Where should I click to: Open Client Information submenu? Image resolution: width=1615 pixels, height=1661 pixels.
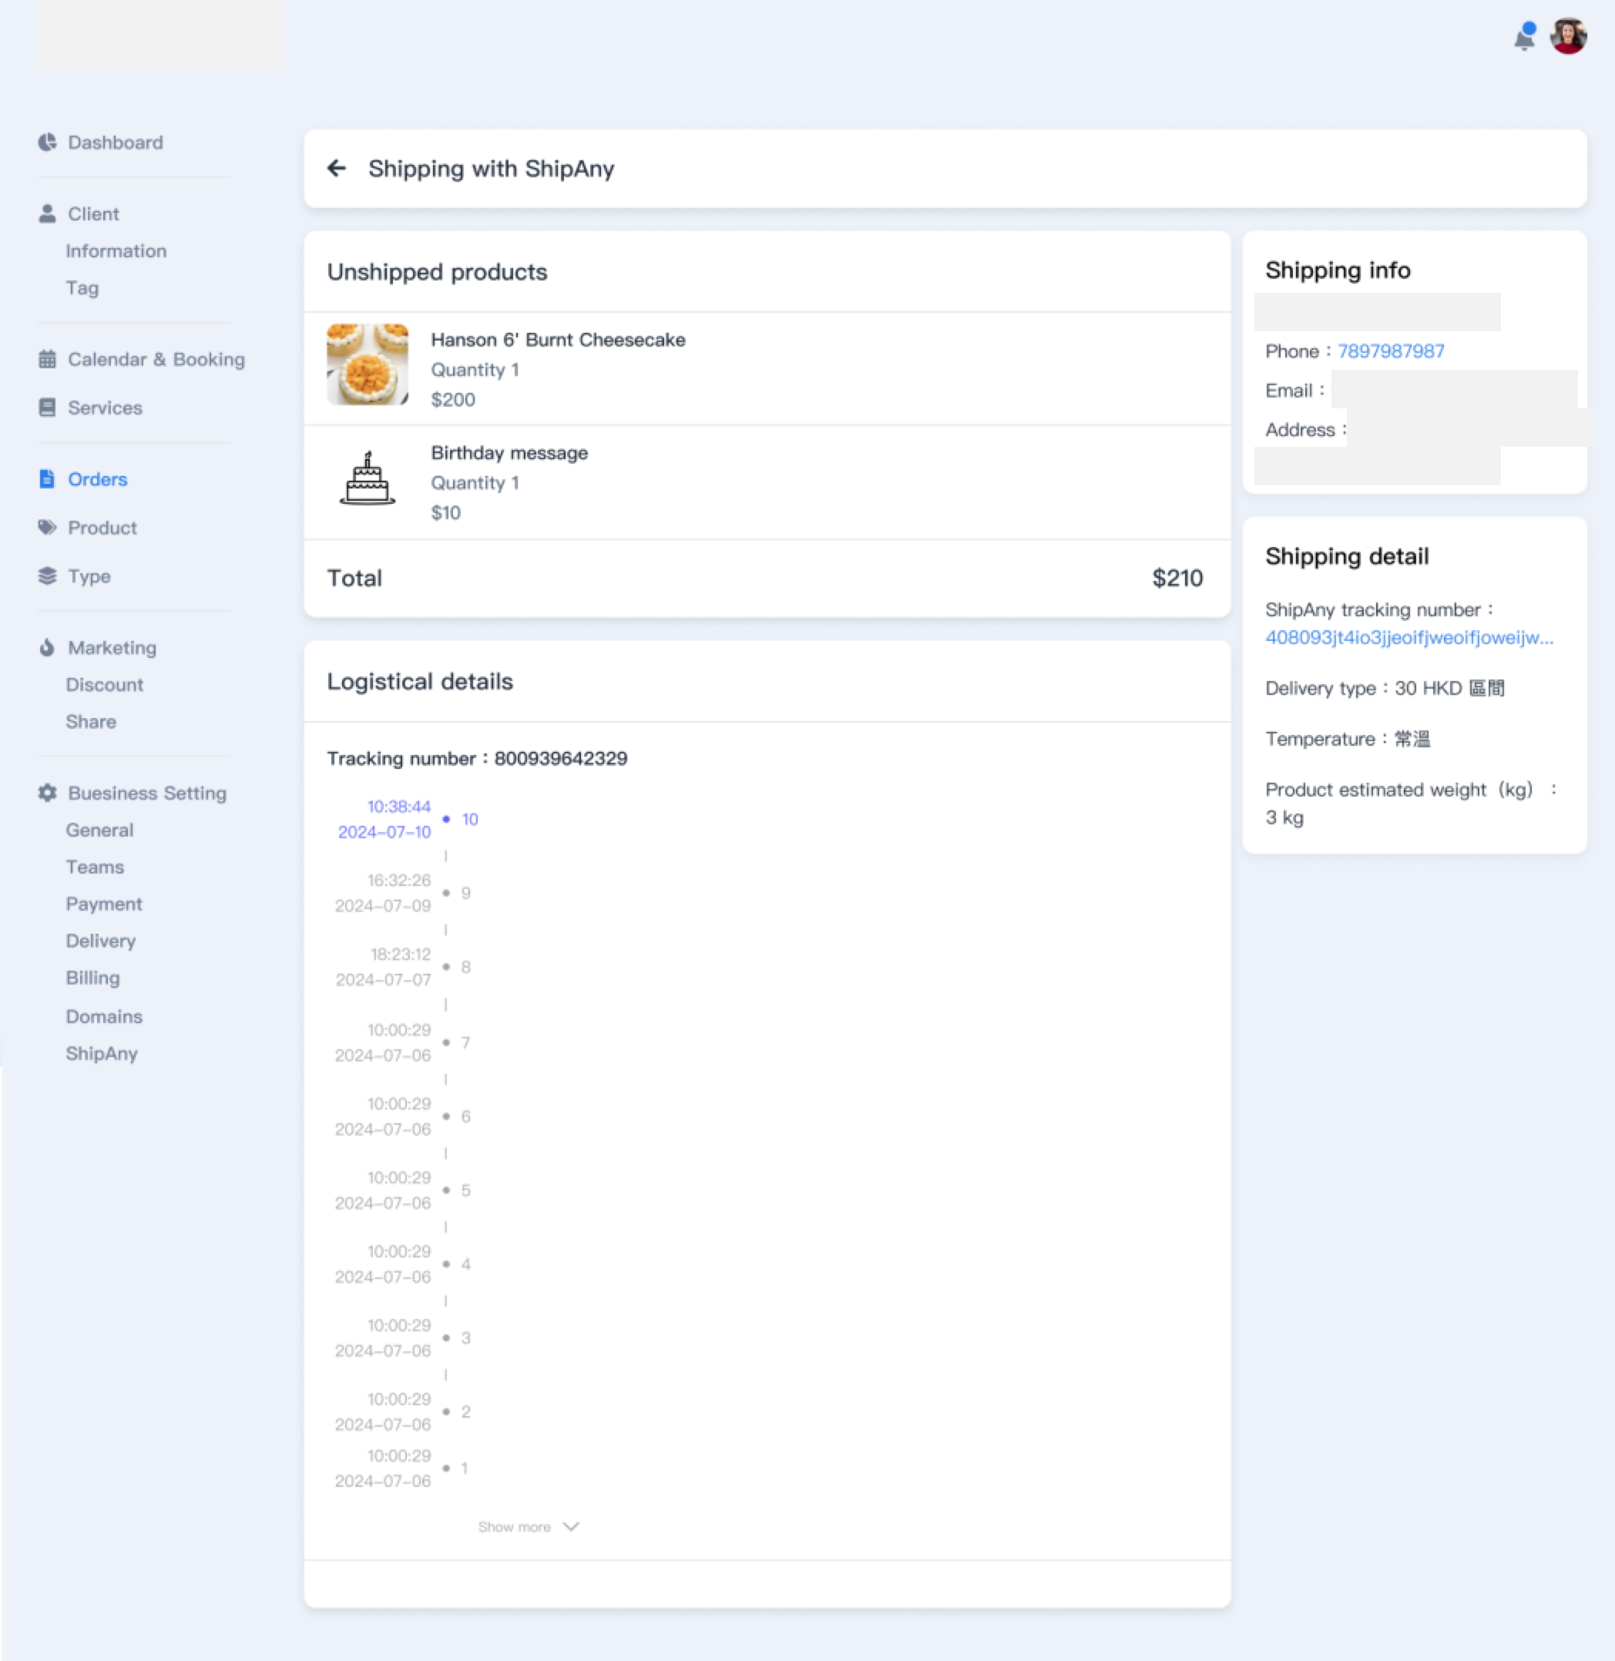point(116,251)
